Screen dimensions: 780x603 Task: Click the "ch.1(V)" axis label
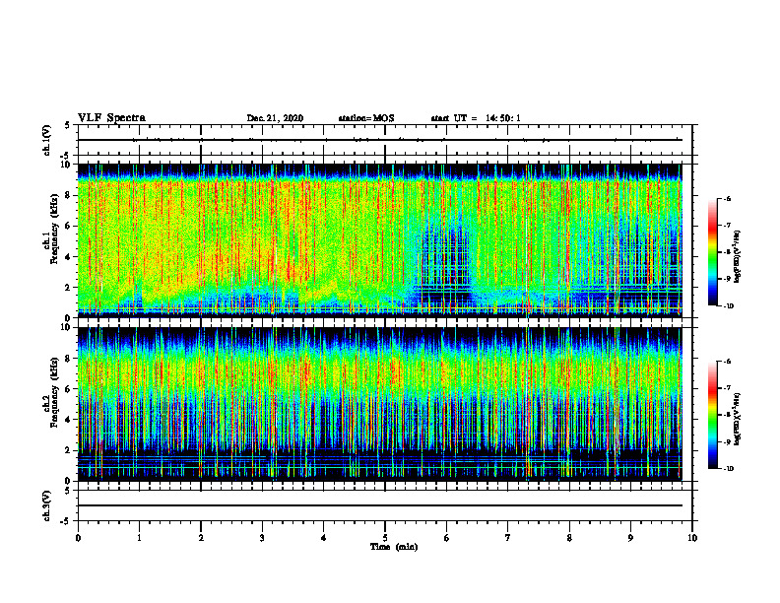pos(46,140)
